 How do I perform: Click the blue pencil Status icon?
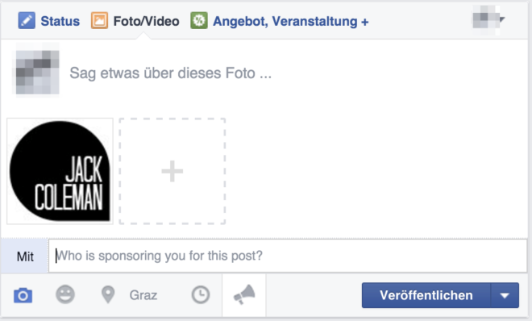[27, 21]
